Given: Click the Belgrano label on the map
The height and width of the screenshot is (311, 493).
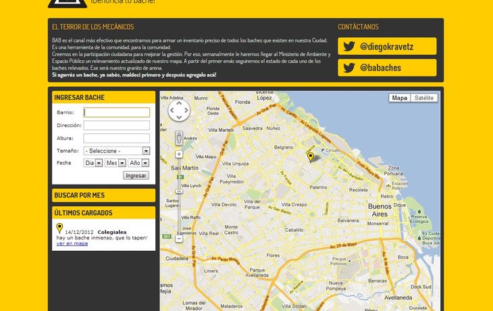Looking at the screenshot, I should pyautogui.click(x=284, y=147).
